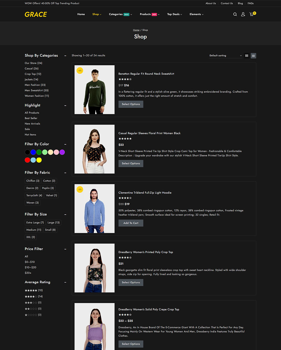This screenshot has height=350, width=281.
Task: Collapse the Shop By Categories section
Action: [x=65, y=56]
